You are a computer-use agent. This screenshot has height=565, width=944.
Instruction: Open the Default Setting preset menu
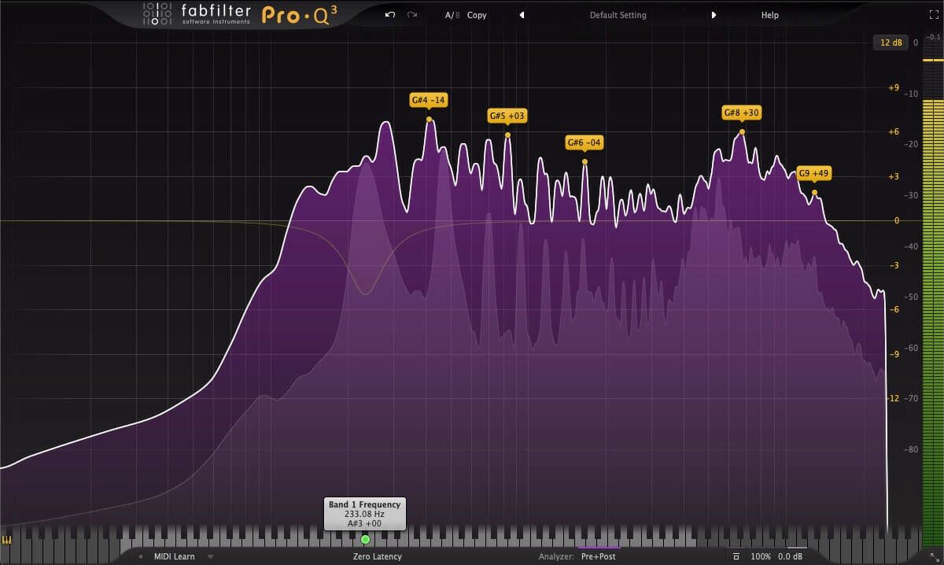(618, 14)
